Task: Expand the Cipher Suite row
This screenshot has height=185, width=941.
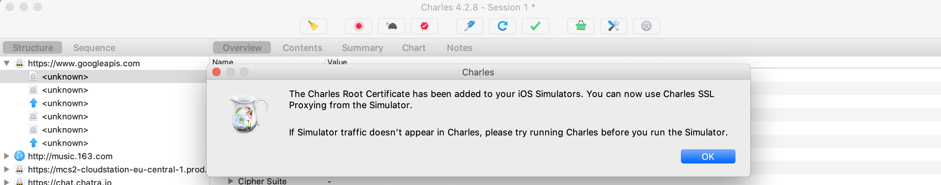Action: click(230, 181)
